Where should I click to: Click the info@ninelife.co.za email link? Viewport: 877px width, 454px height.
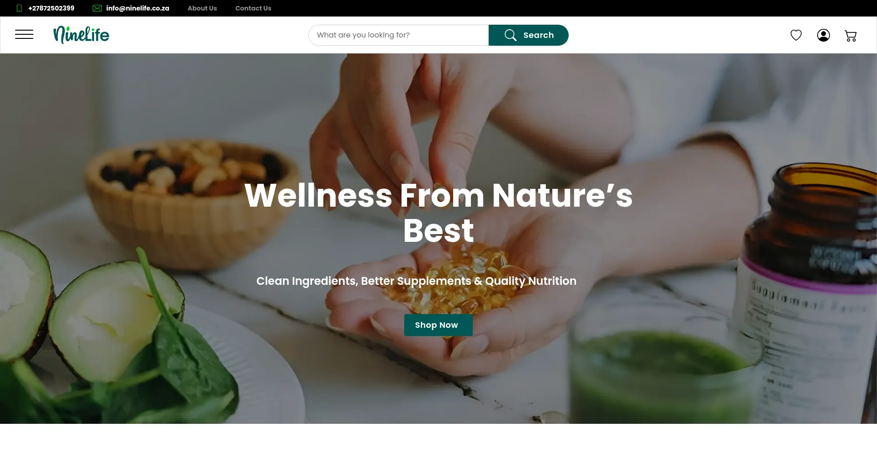click(137, 8)
